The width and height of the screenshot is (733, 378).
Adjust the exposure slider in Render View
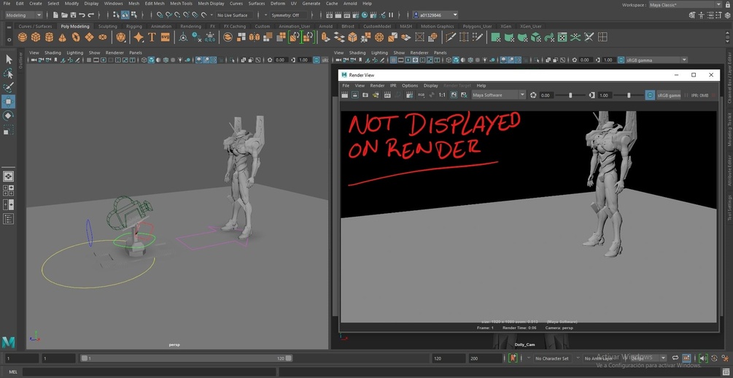570,95
